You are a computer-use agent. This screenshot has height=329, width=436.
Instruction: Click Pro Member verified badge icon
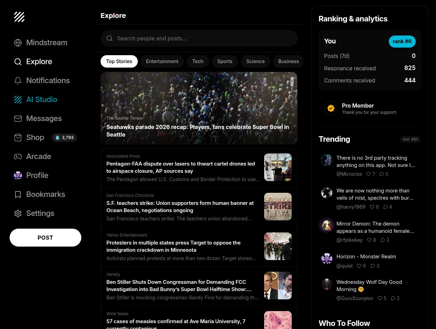[x=331, y=108]
